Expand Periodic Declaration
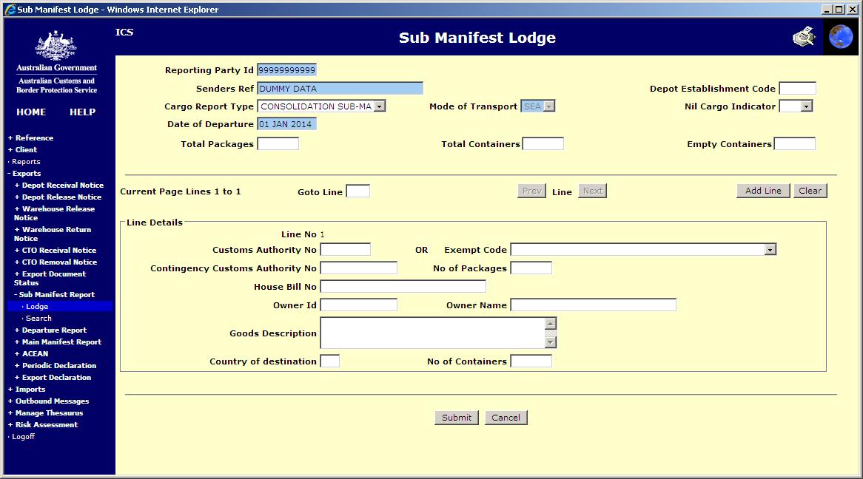This screenshot has height=479, width=863. pyautogui.click(x=55, y=366)
